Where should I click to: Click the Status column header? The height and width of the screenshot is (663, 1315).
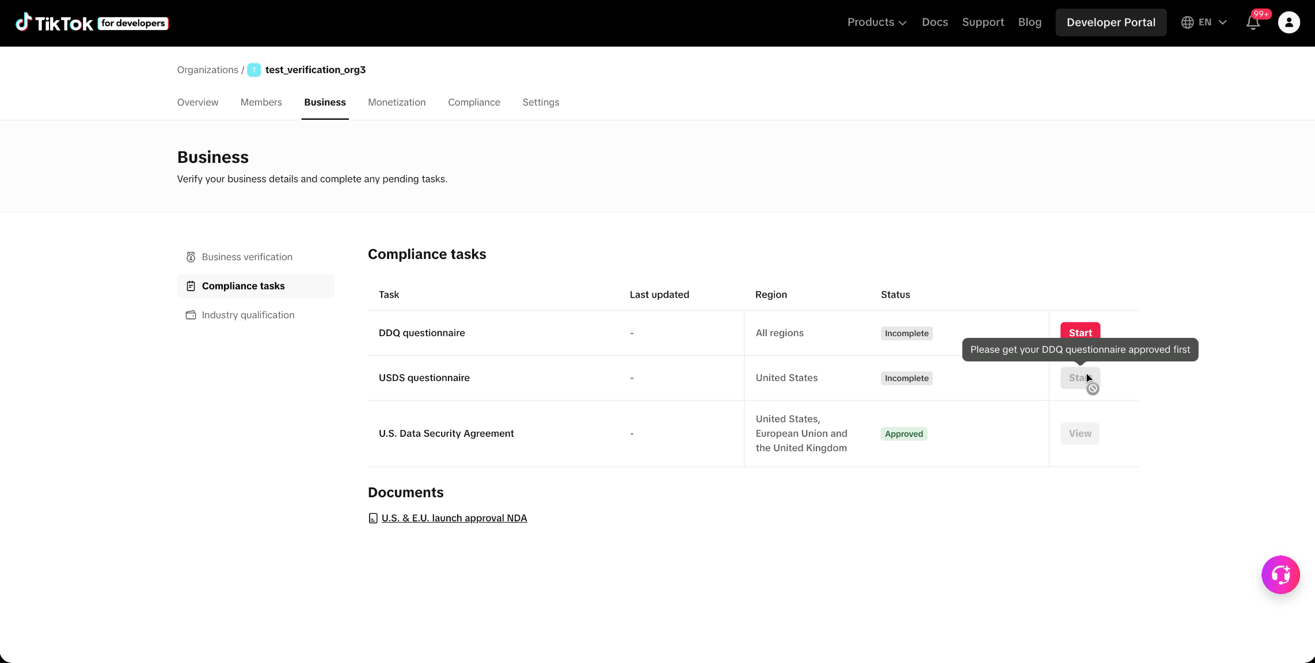tap(895, 295)
